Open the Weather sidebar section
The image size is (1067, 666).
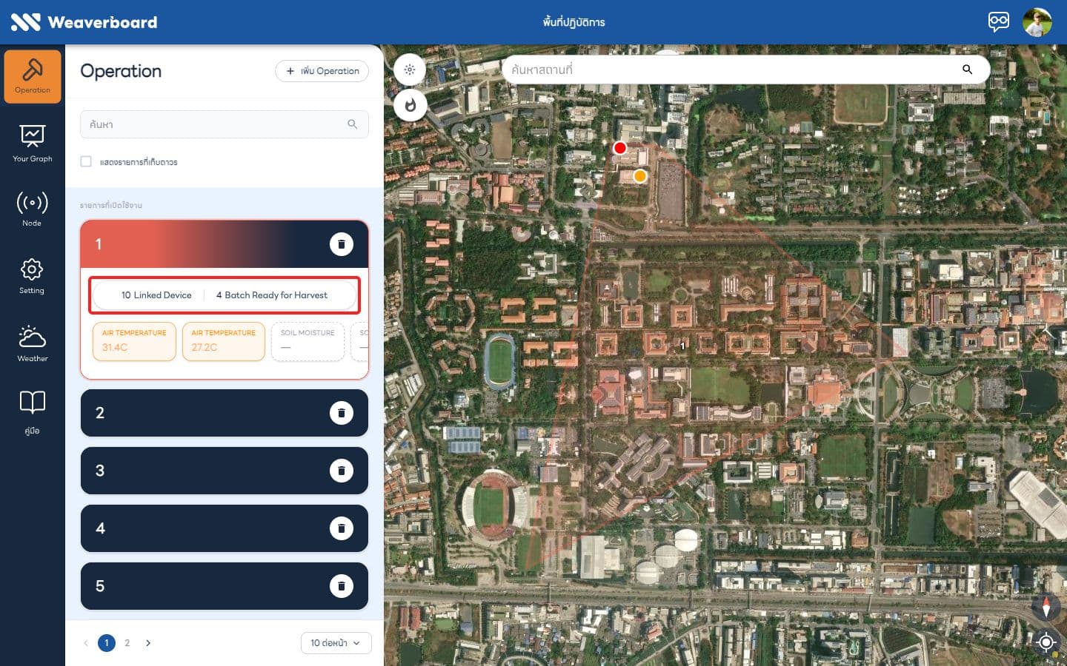pyautogui.click(x=32, y=343)
